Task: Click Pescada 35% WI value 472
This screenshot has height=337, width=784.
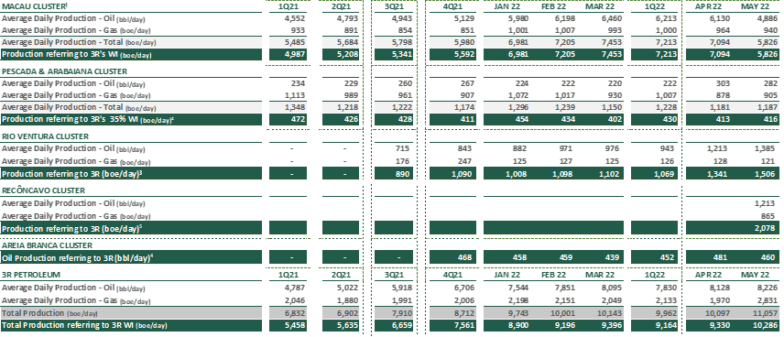Action: click(298, 119)
